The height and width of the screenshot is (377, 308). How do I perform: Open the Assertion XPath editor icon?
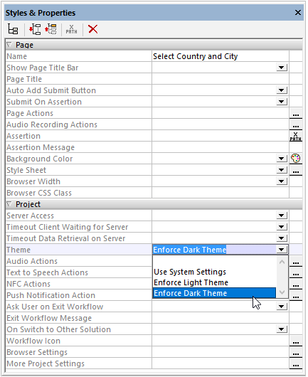click(x=295, y=137)
